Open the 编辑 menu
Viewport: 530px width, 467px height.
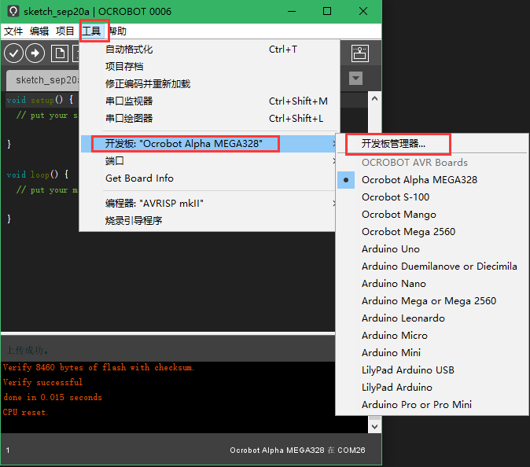coord(39,31)
